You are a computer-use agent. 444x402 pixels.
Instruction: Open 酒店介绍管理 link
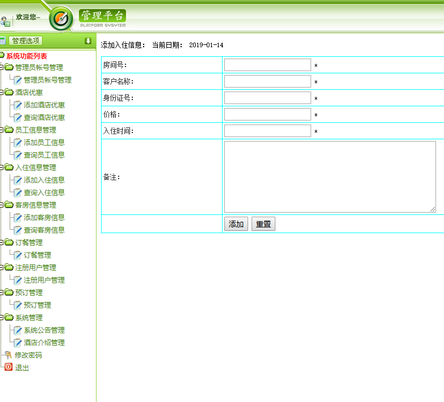pos(44,342)
